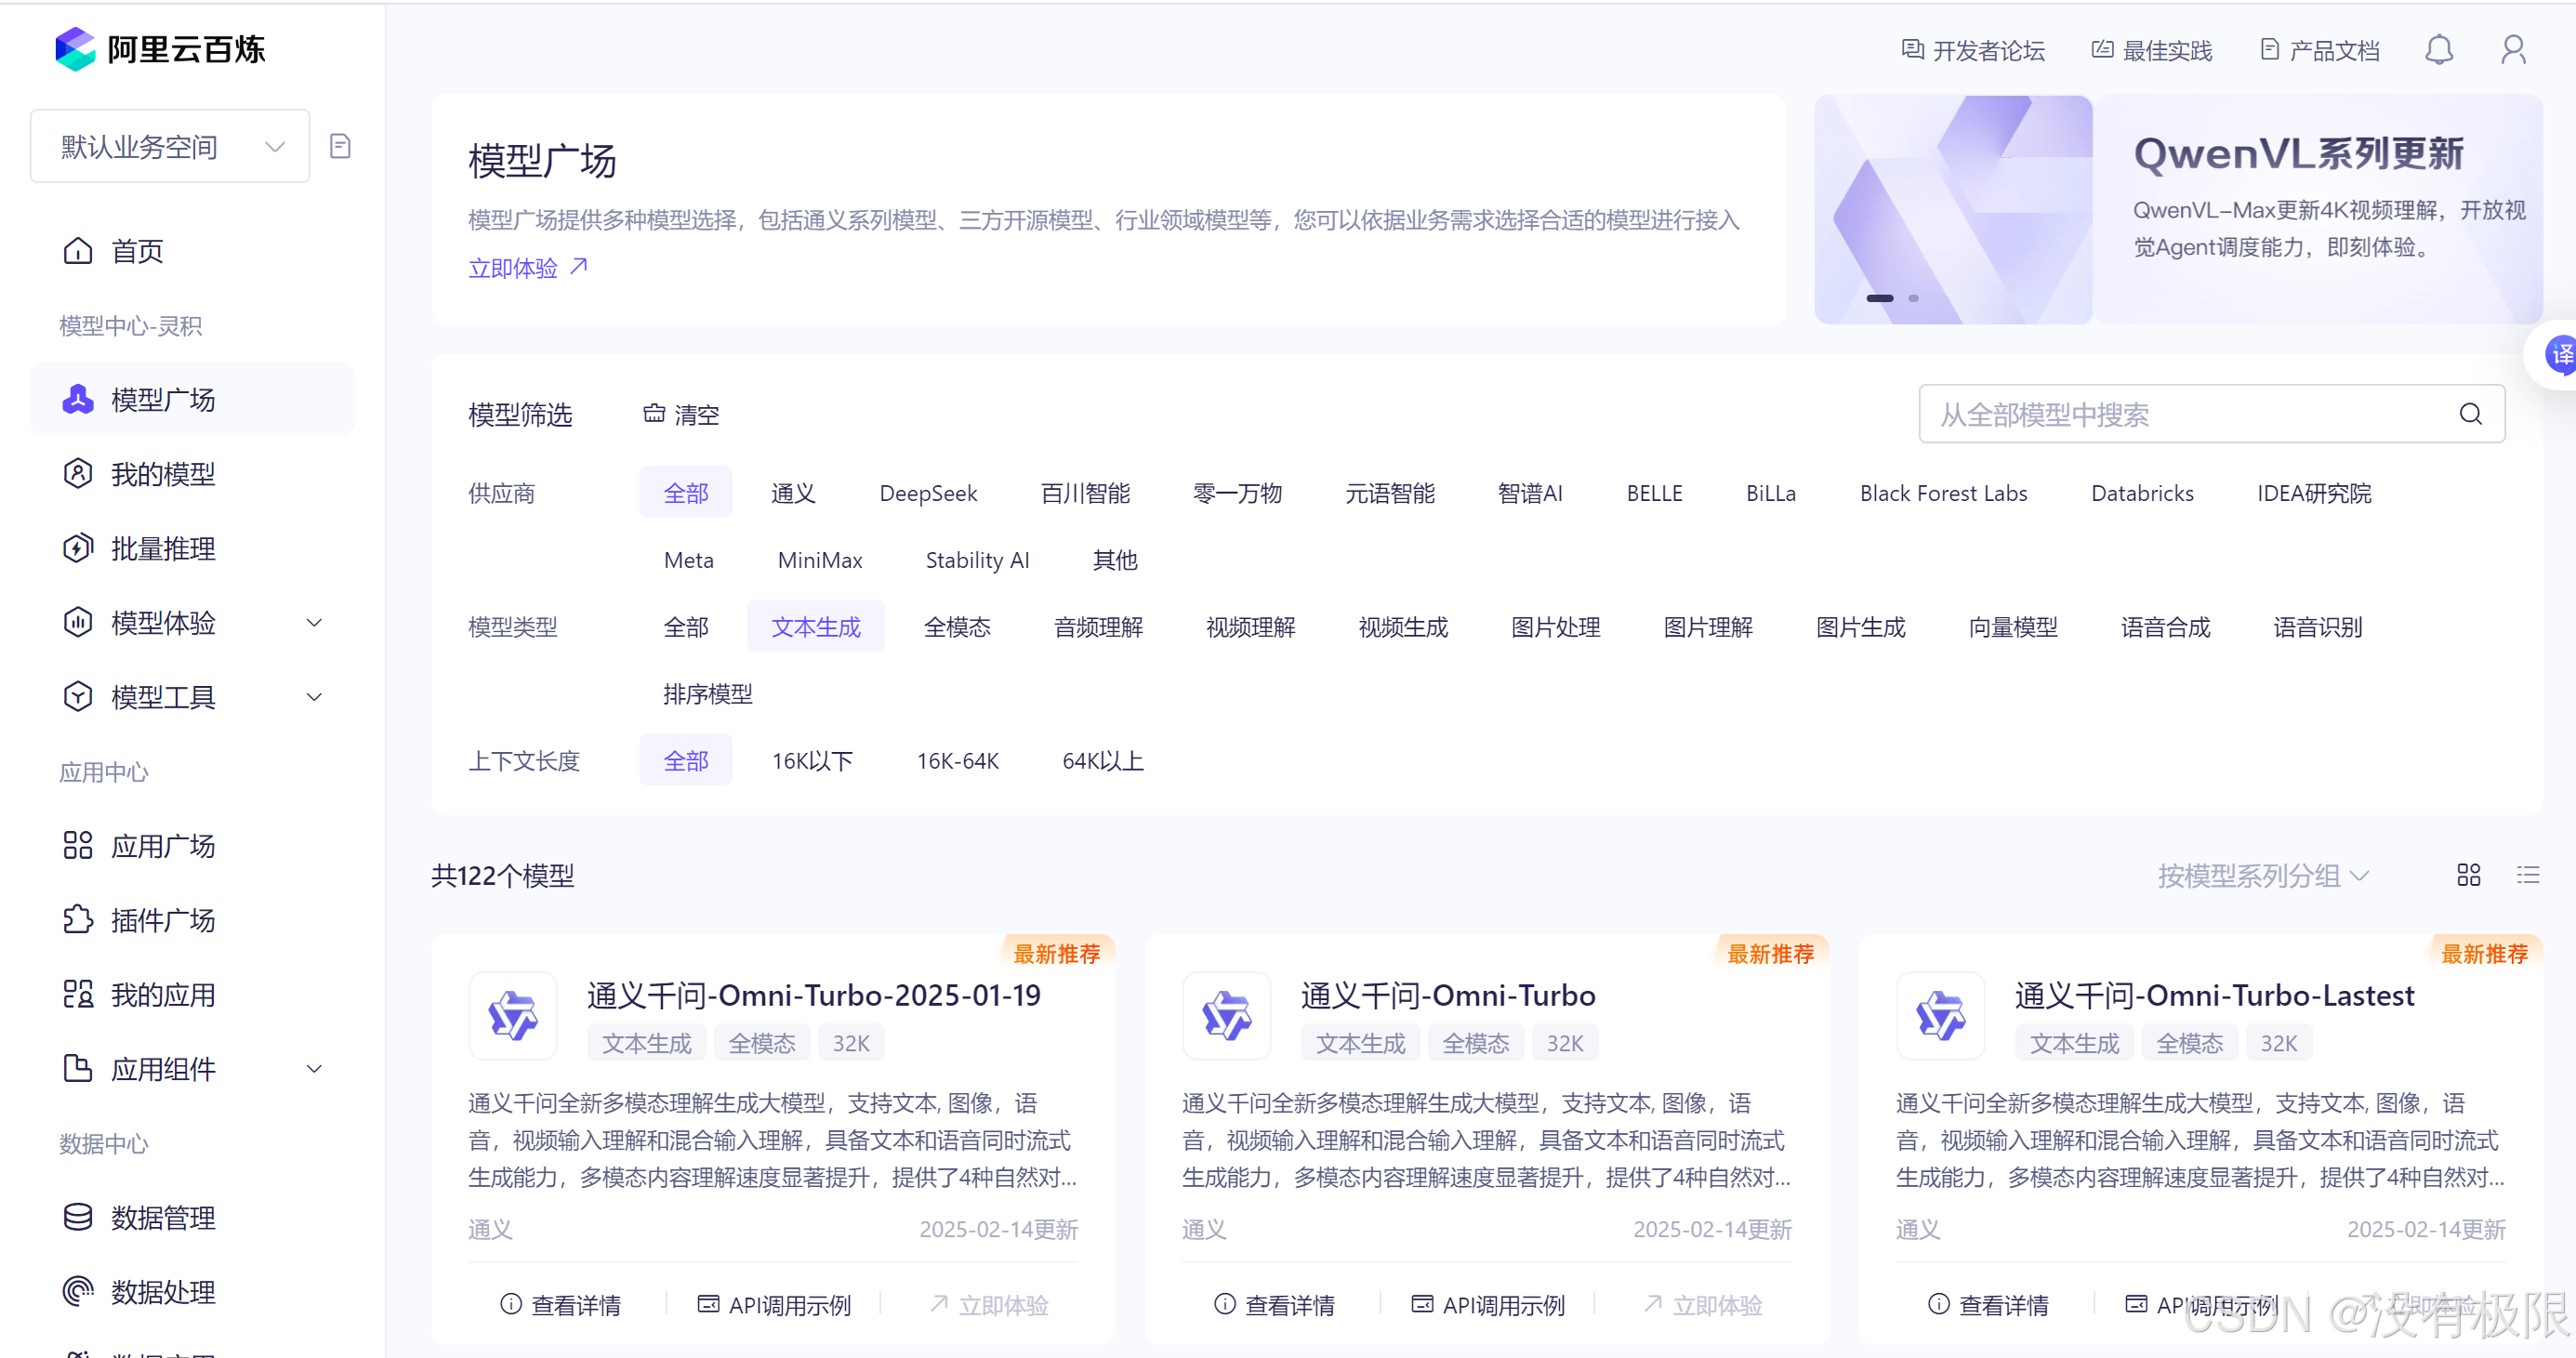2576x1358 pixels.
Task: Select 通义 supplier filter
Action: (x=792, y=493)
